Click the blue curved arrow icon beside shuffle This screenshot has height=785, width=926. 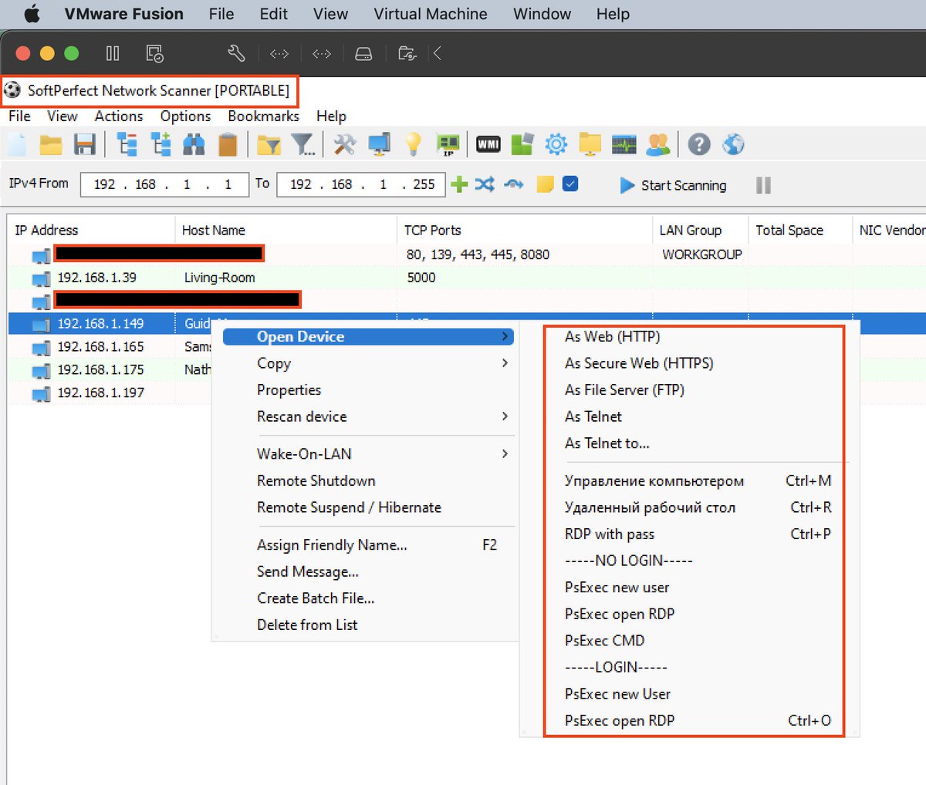(514, 184)
